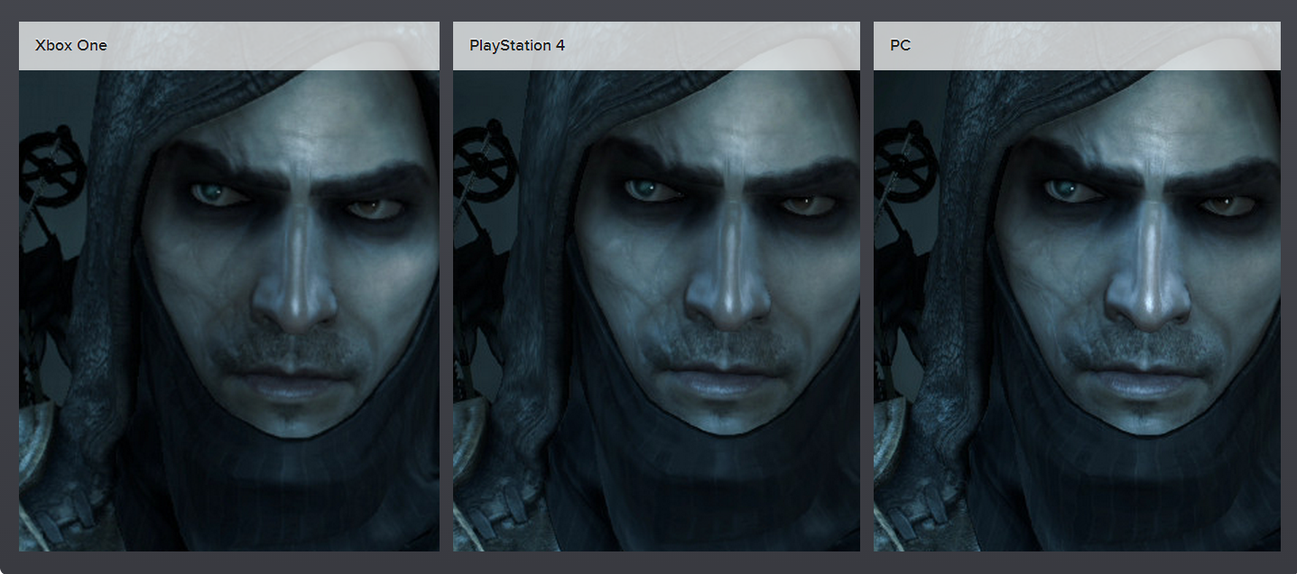Screen dimensions: 1297x574
Task: Select the PC label
Action: pyautogui.click(x=900, y=45)
